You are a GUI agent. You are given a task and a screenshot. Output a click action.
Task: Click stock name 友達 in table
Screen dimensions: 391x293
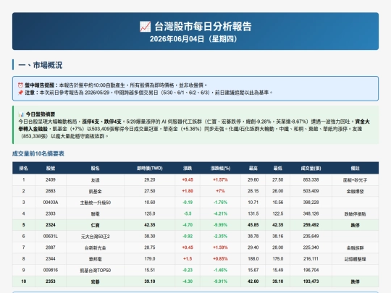coord(96,180)
